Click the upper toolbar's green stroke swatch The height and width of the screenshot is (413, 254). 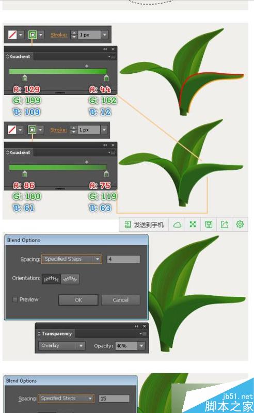coord(33,35)
